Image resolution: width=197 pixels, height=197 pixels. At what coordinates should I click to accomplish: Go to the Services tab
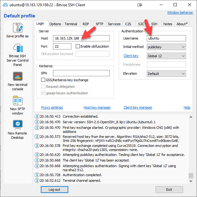[114, 24]
